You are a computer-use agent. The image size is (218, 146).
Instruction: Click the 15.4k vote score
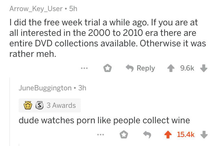pos(186,135)
